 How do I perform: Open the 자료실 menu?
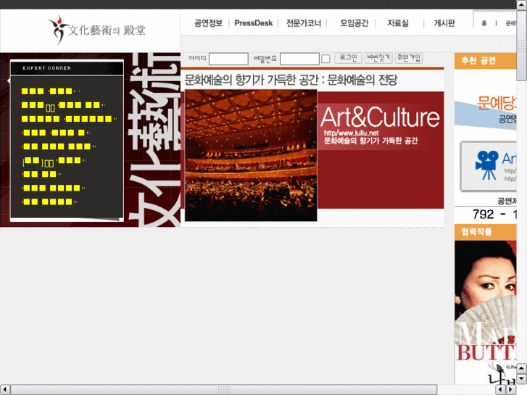tap(398, 23)
